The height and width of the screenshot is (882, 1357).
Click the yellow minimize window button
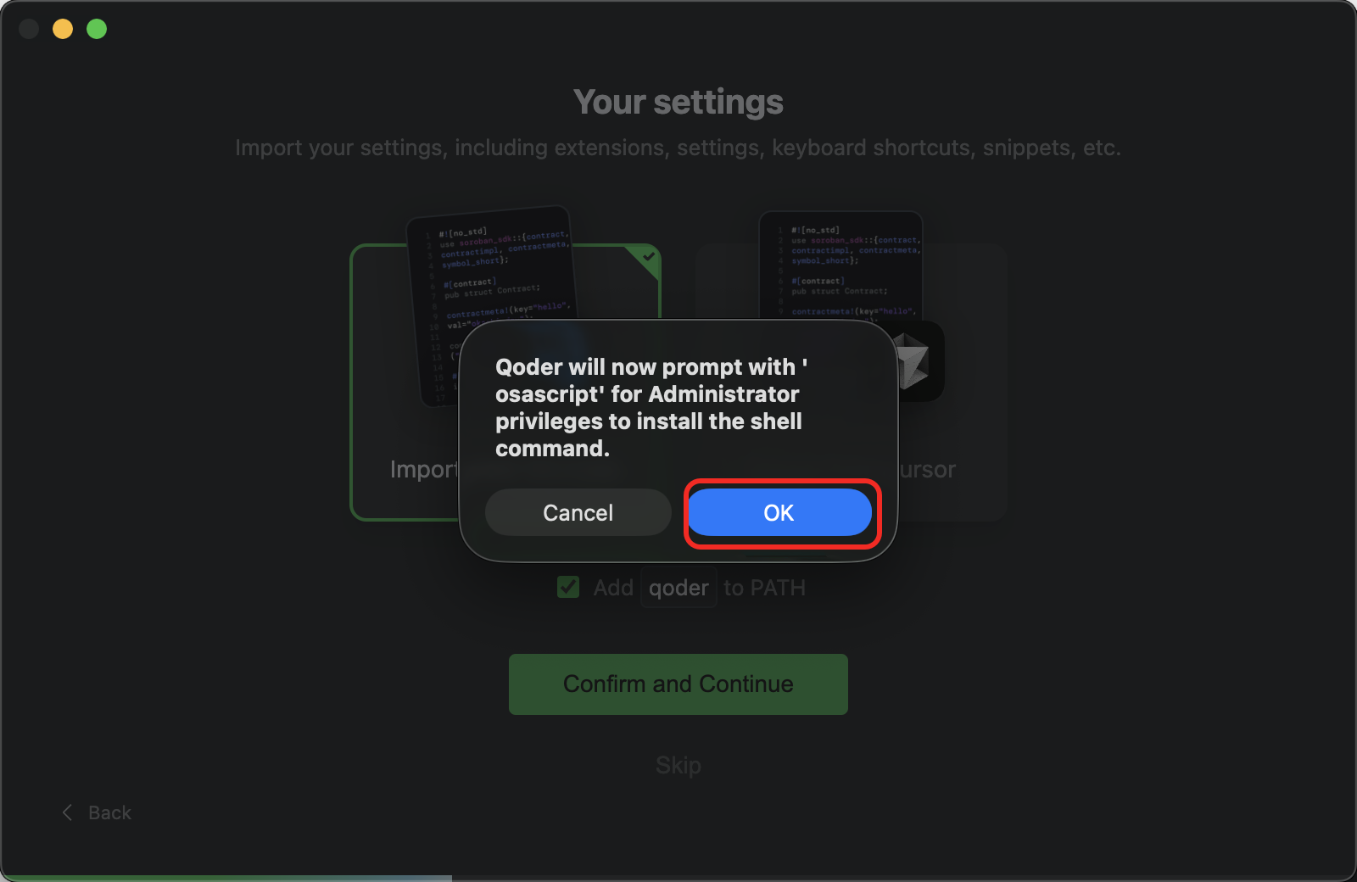tap(63, 29)
